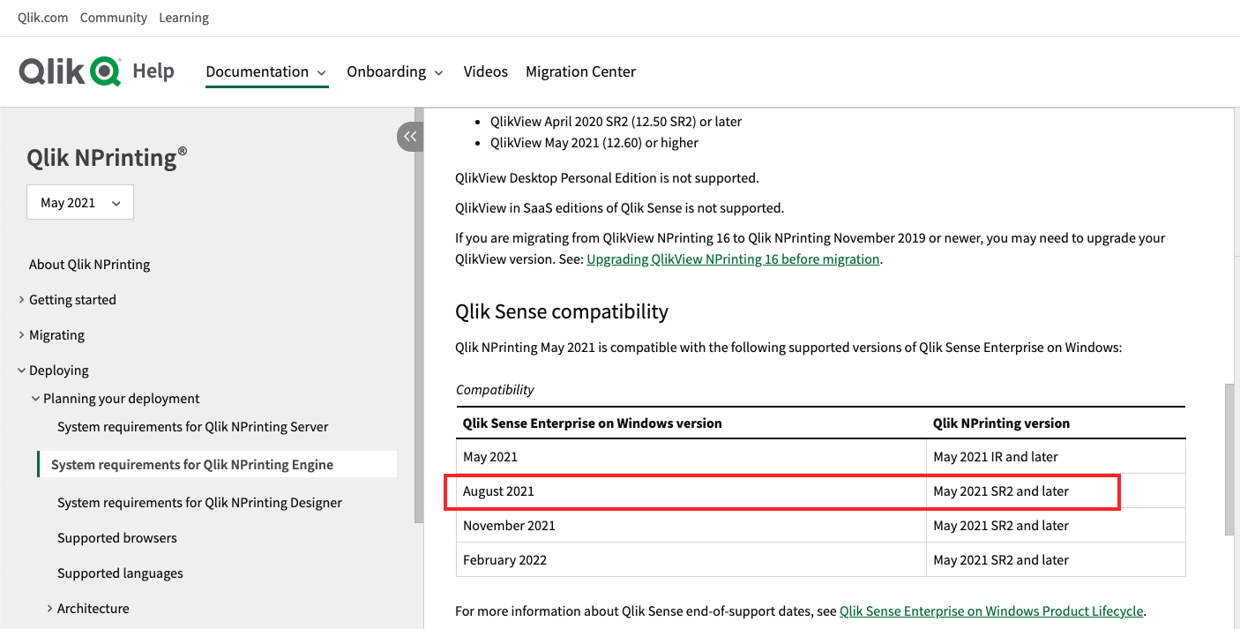Visit the Qlik.com top link

point(42,18)
